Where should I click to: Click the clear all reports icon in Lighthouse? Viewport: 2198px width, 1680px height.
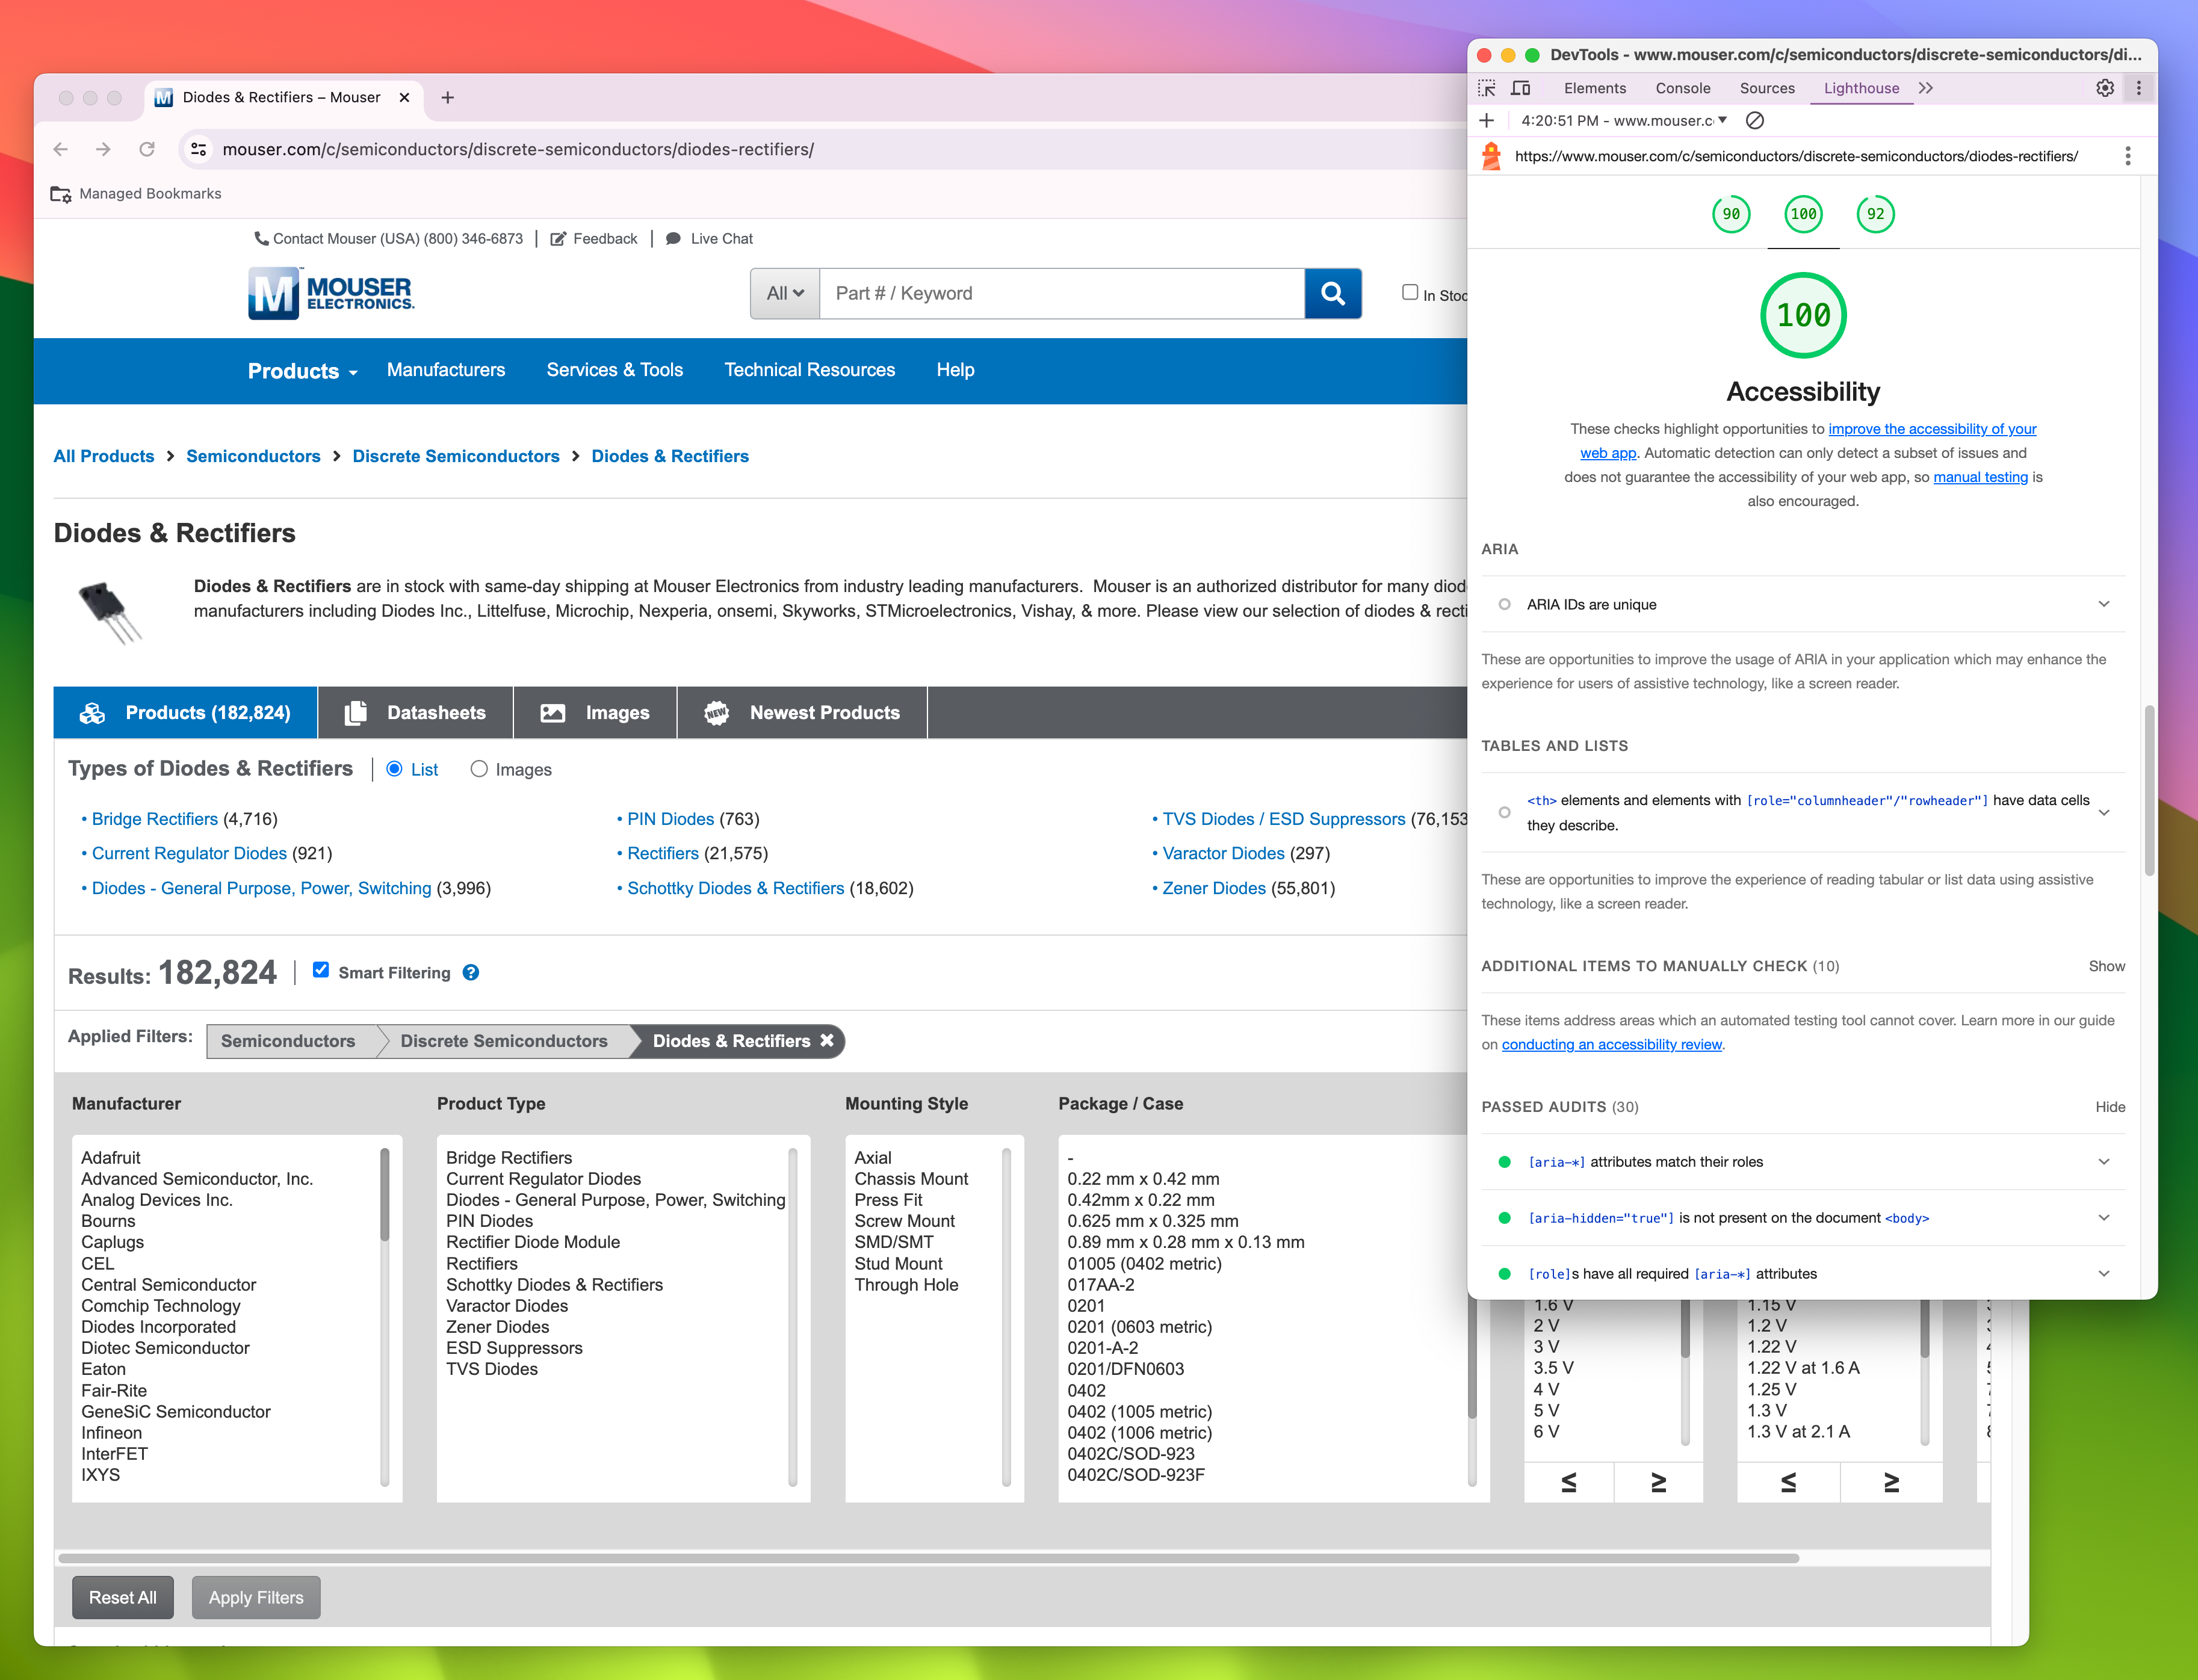(1754, 121)
